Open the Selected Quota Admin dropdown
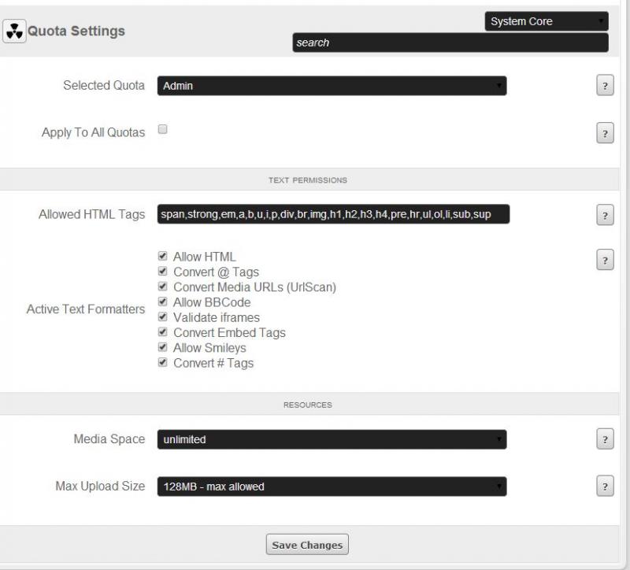 tap(332, 86)
